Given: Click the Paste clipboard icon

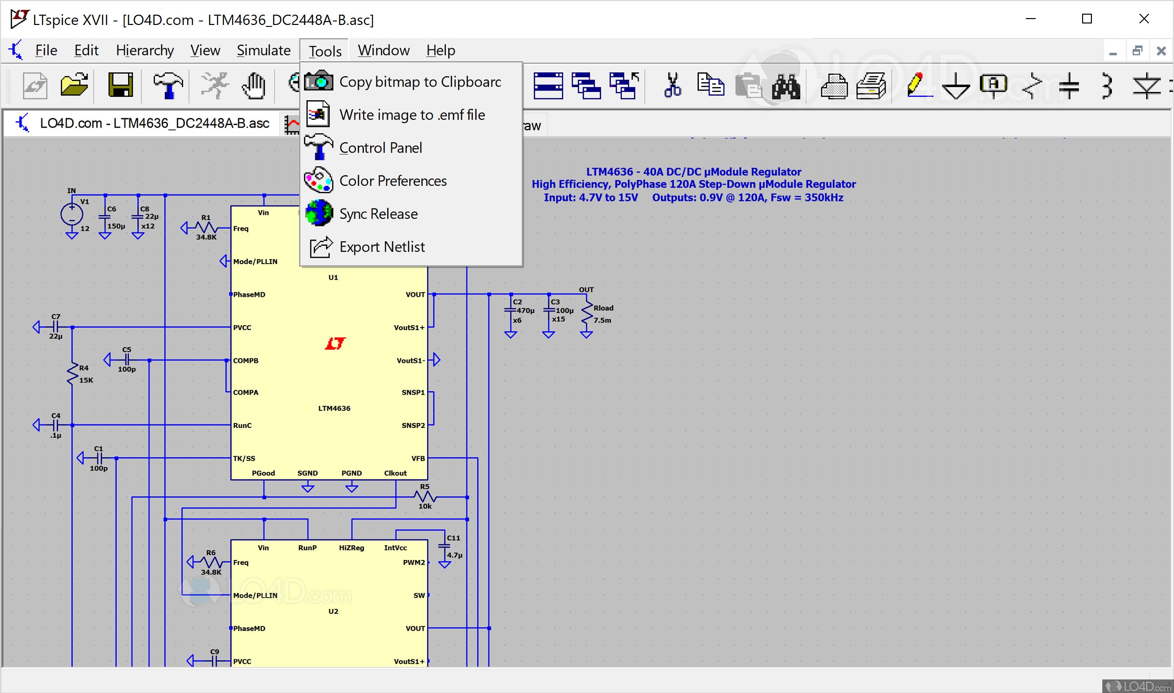Looking at the screenshot, I should [x=748, y=86].
